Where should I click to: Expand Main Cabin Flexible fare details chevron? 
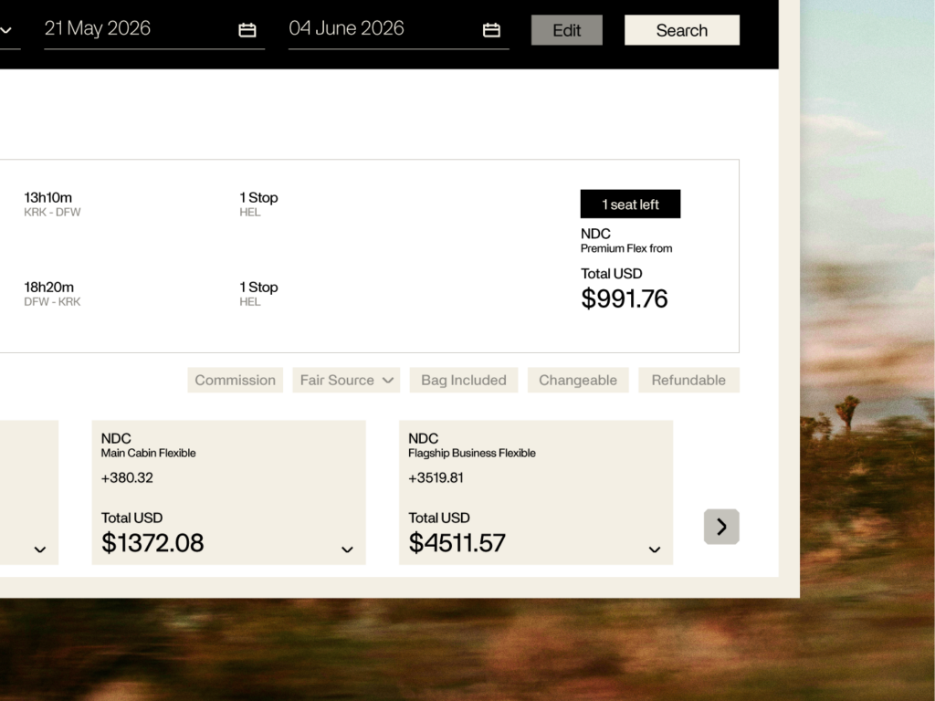point(347,549)
